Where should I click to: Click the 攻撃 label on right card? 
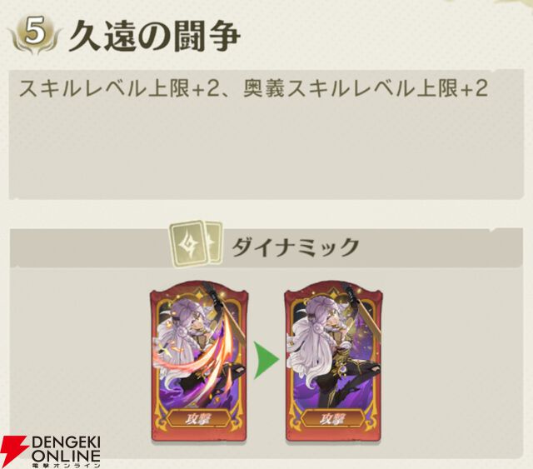click(333, 419)
